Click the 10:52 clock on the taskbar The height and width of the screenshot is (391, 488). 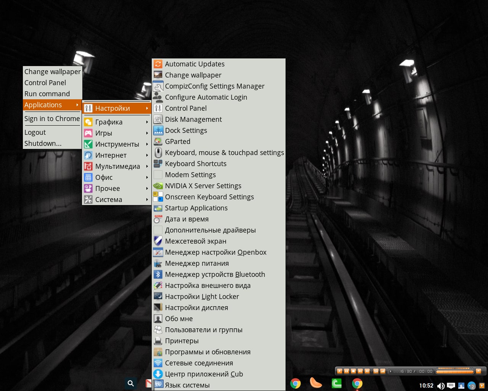click(426, 386)
